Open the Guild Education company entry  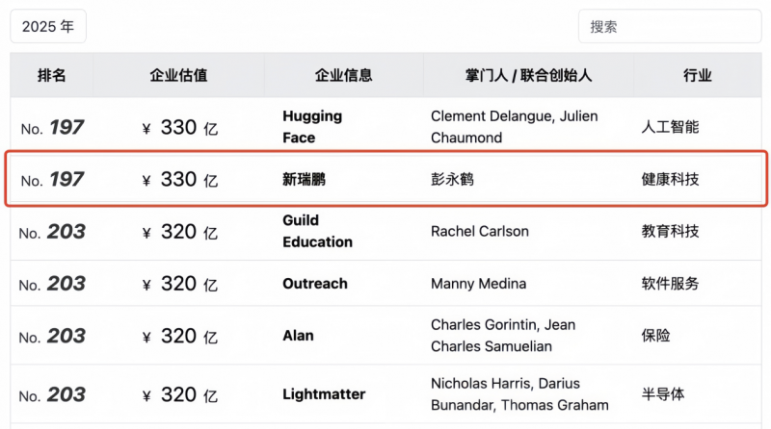pos(318,231)
